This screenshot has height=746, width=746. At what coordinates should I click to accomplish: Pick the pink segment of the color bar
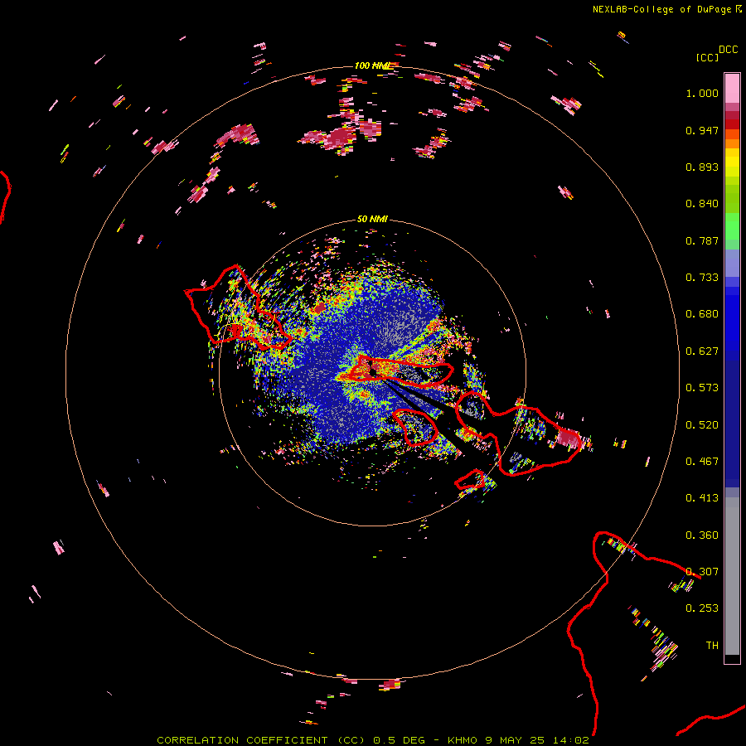(x=732, y=89)
